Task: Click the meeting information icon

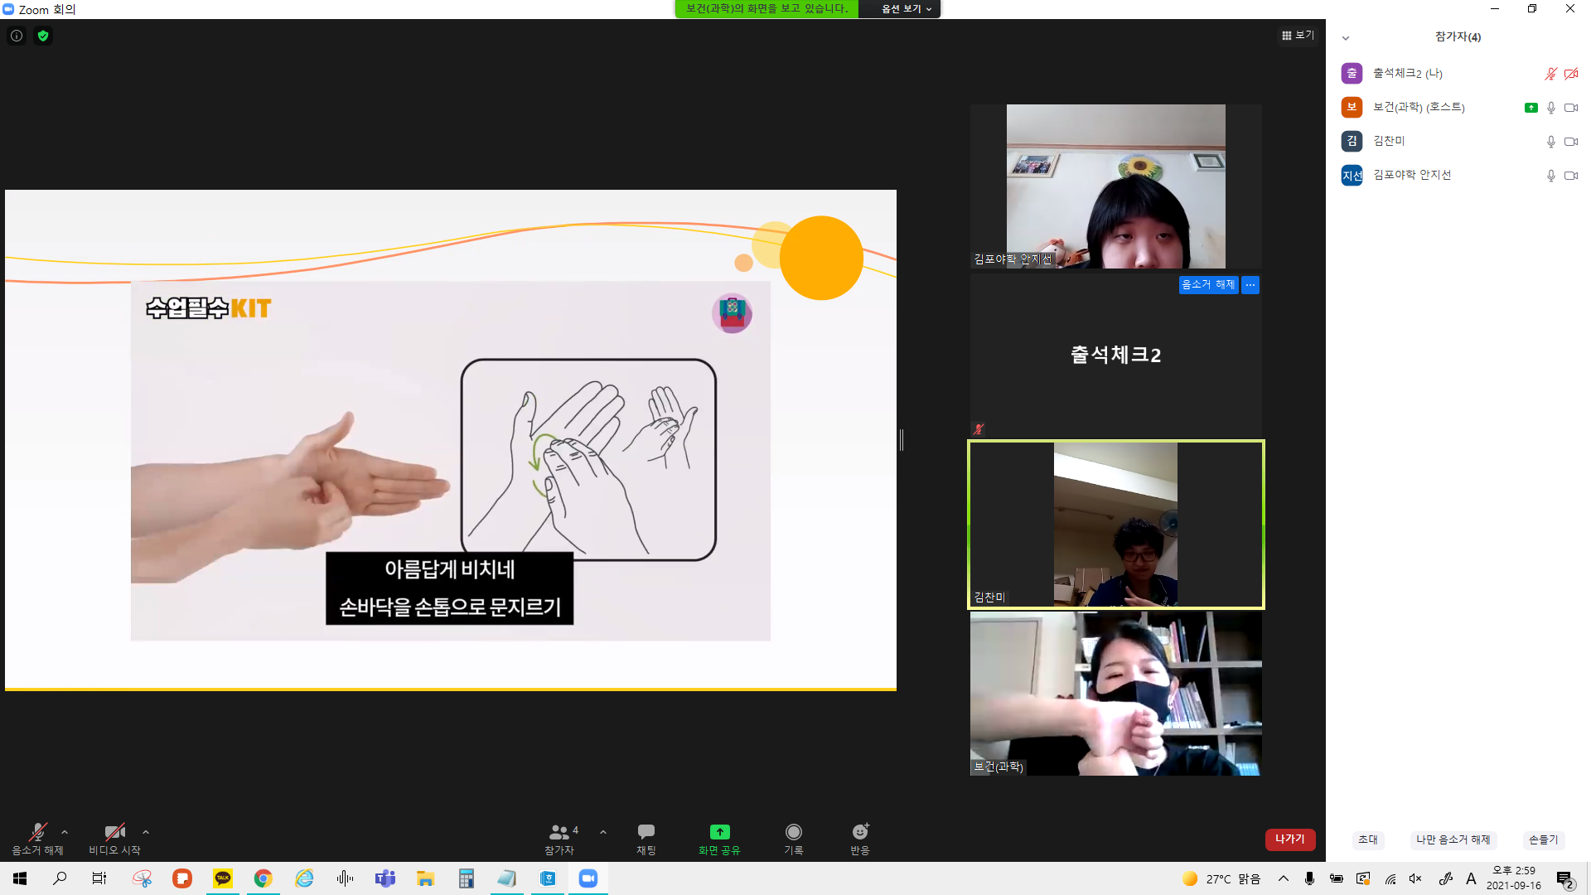Action: [x=17, y=36]
